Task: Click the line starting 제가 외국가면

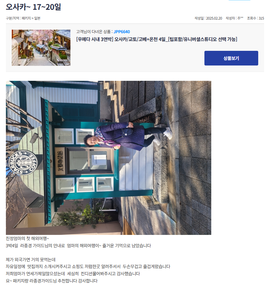Action: click(x=31, y=260)
